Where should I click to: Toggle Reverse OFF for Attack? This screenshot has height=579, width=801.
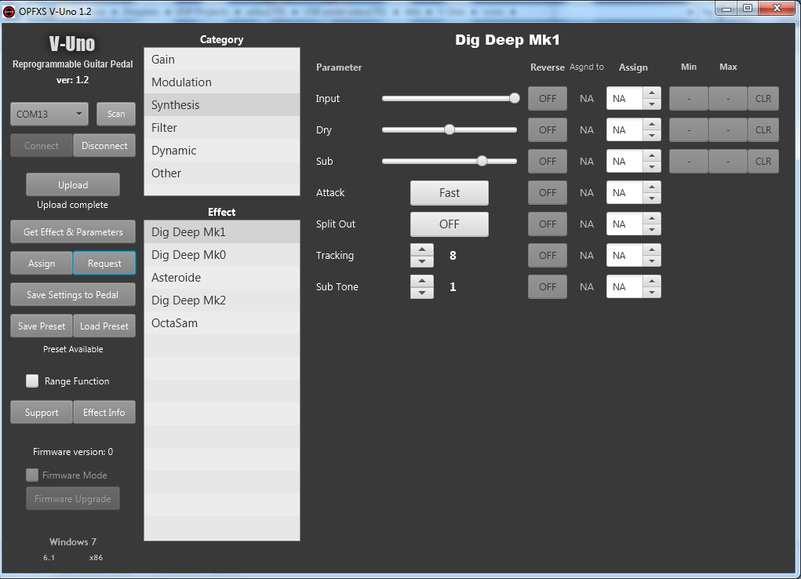pos(547,193)
